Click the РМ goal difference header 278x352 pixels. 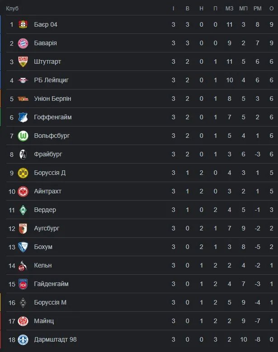(x=258, y=9)
